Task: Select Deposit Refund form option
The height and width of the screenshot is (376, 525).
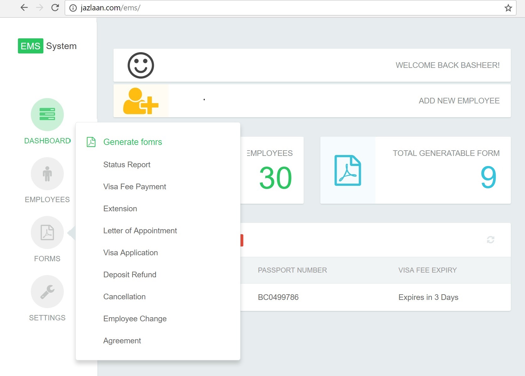Action: 130,275
